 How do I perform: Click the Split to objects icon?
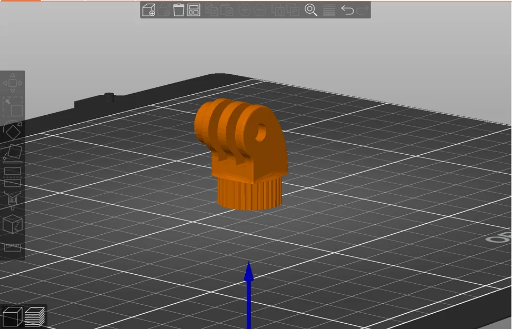[x=278, y=10]
